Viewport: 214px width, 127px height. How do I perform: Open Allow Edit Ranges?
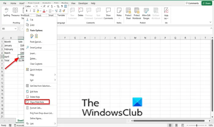pos(146,10)
